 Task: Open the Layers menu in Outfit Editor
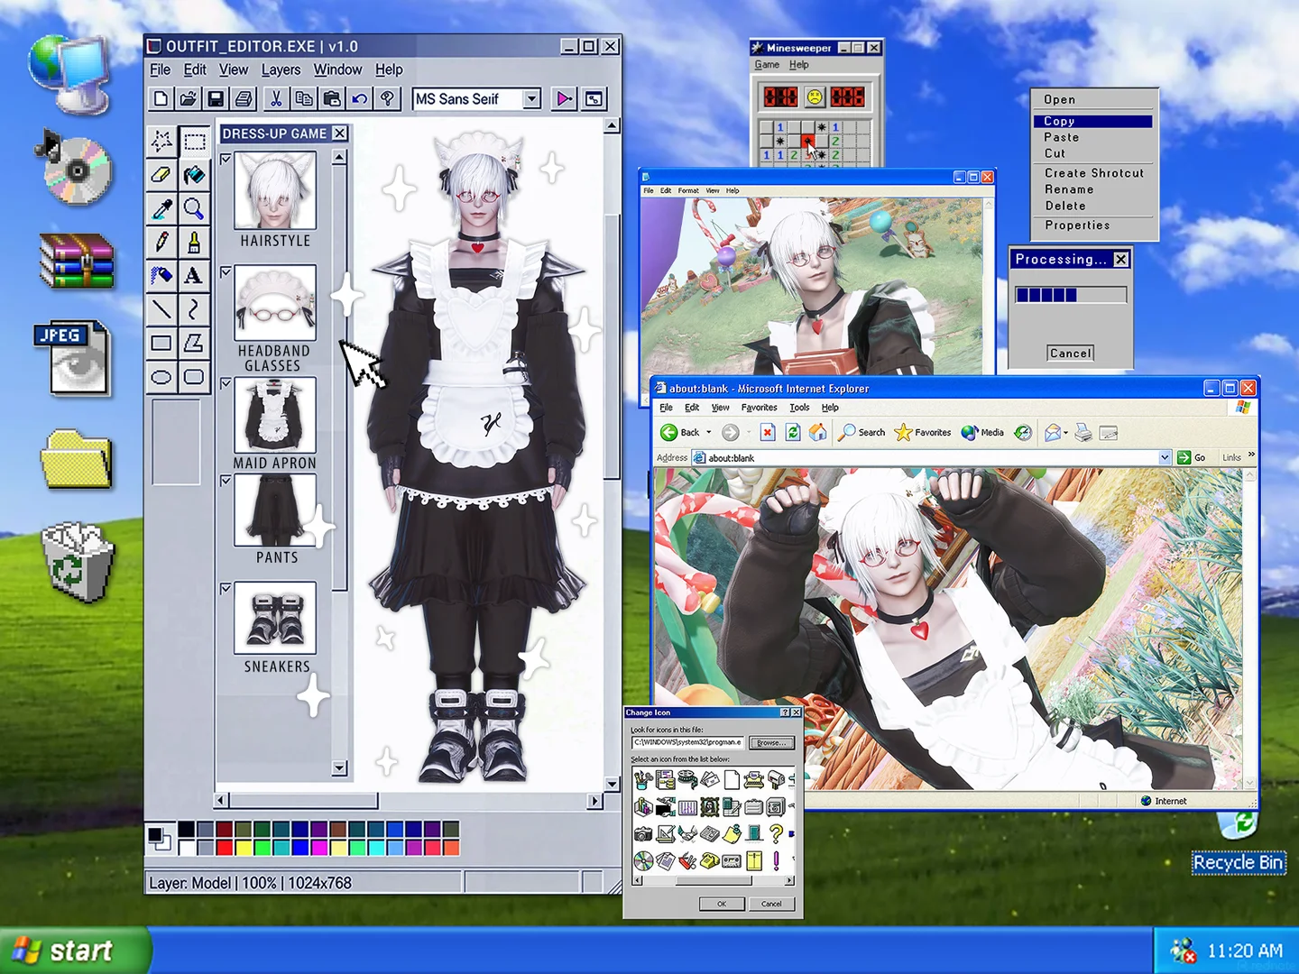281,69
